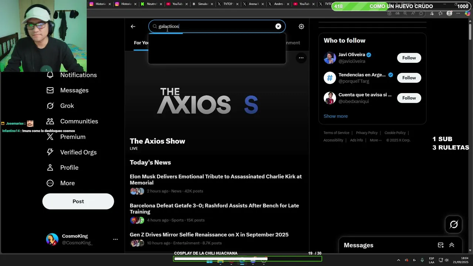Click the search field containing 'galacticos'

click(217, 26)
